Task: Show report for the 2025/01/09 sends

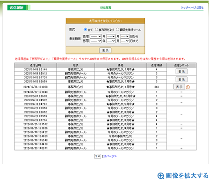Action: click(x=181, y=71)
